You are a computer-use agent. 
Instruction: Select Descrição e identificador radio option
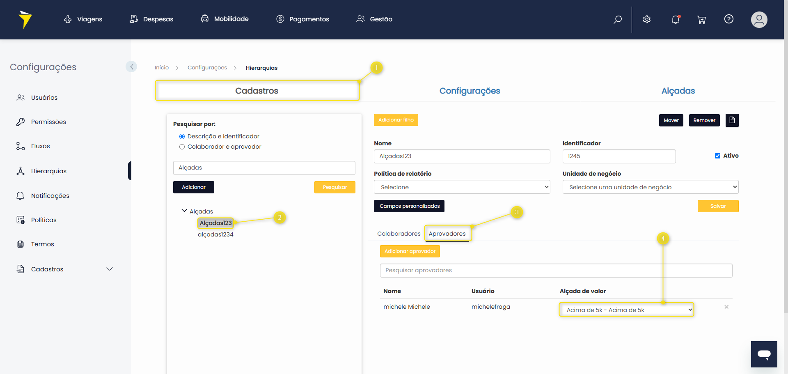tap(182, 136)
